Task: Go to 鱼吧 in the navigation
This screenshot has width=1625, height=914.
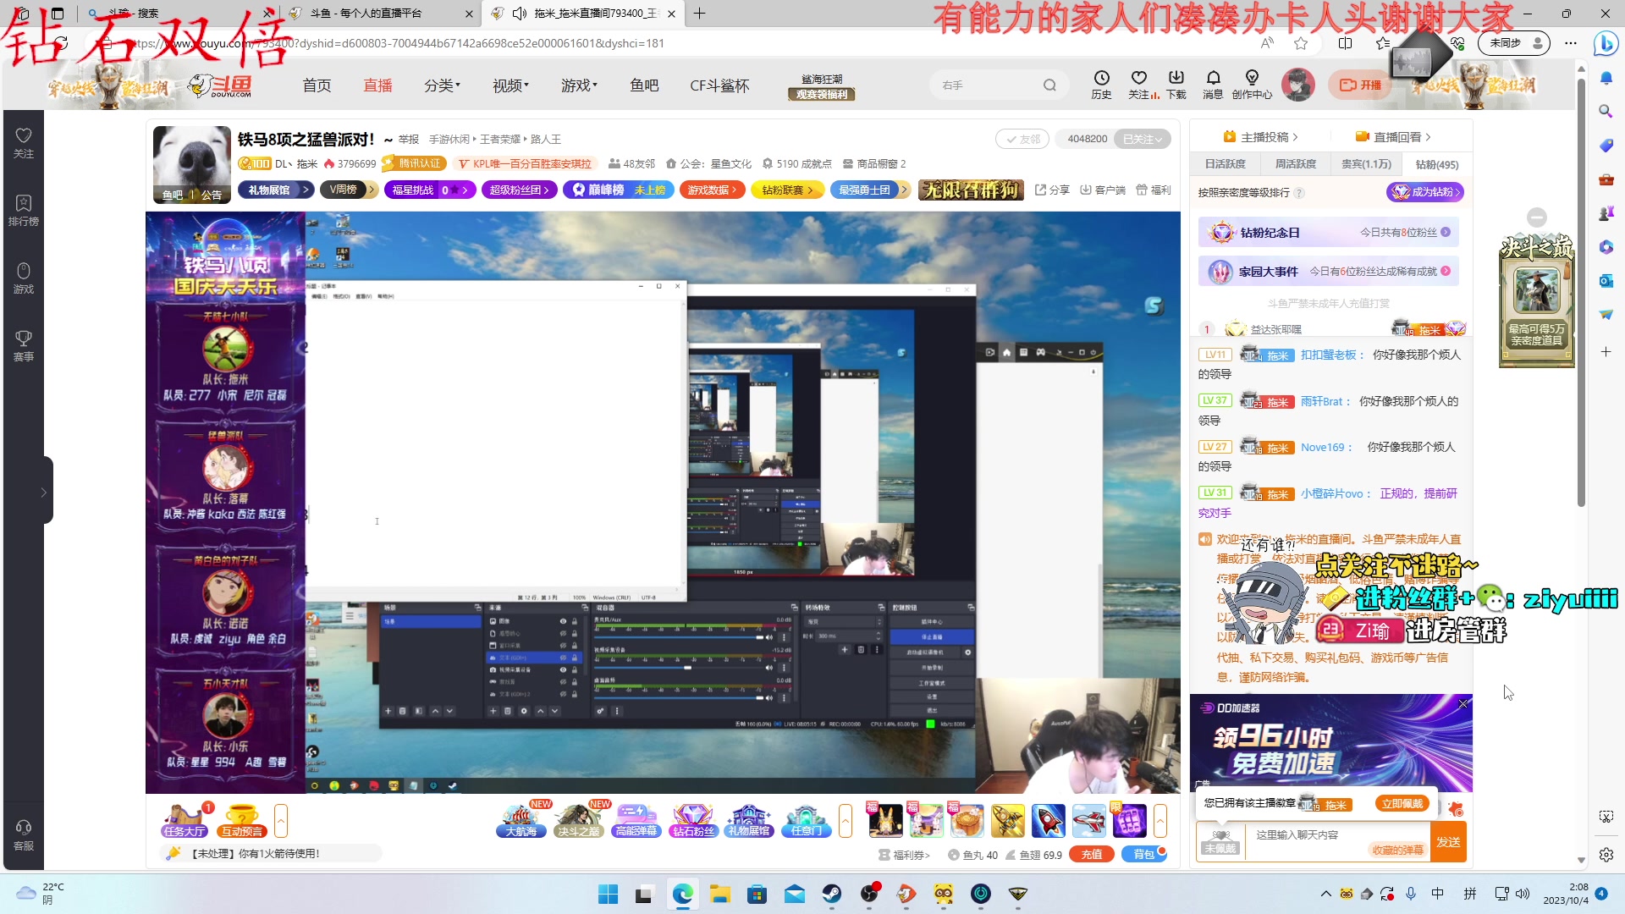Action: tap(644, 85)
